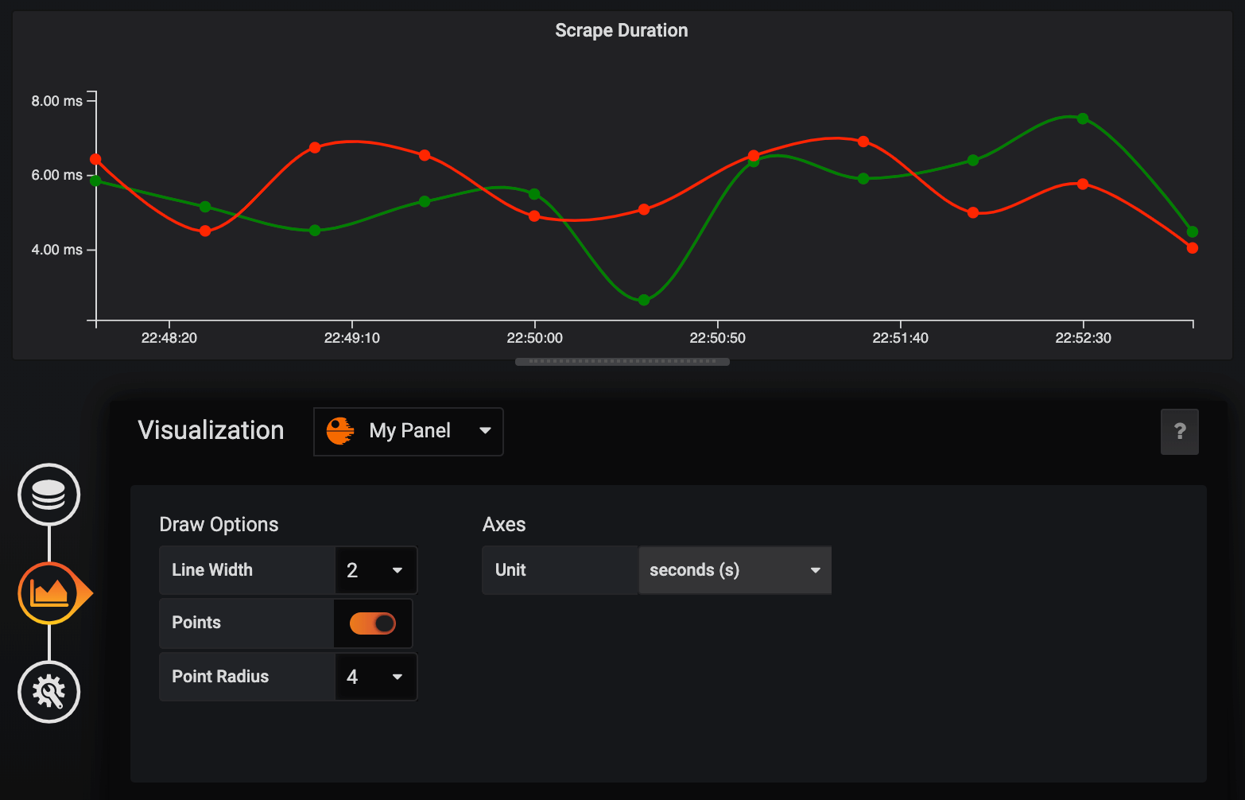
Task: Click the 22:48:20 time axis label
Action: click(x=169, y=338)
